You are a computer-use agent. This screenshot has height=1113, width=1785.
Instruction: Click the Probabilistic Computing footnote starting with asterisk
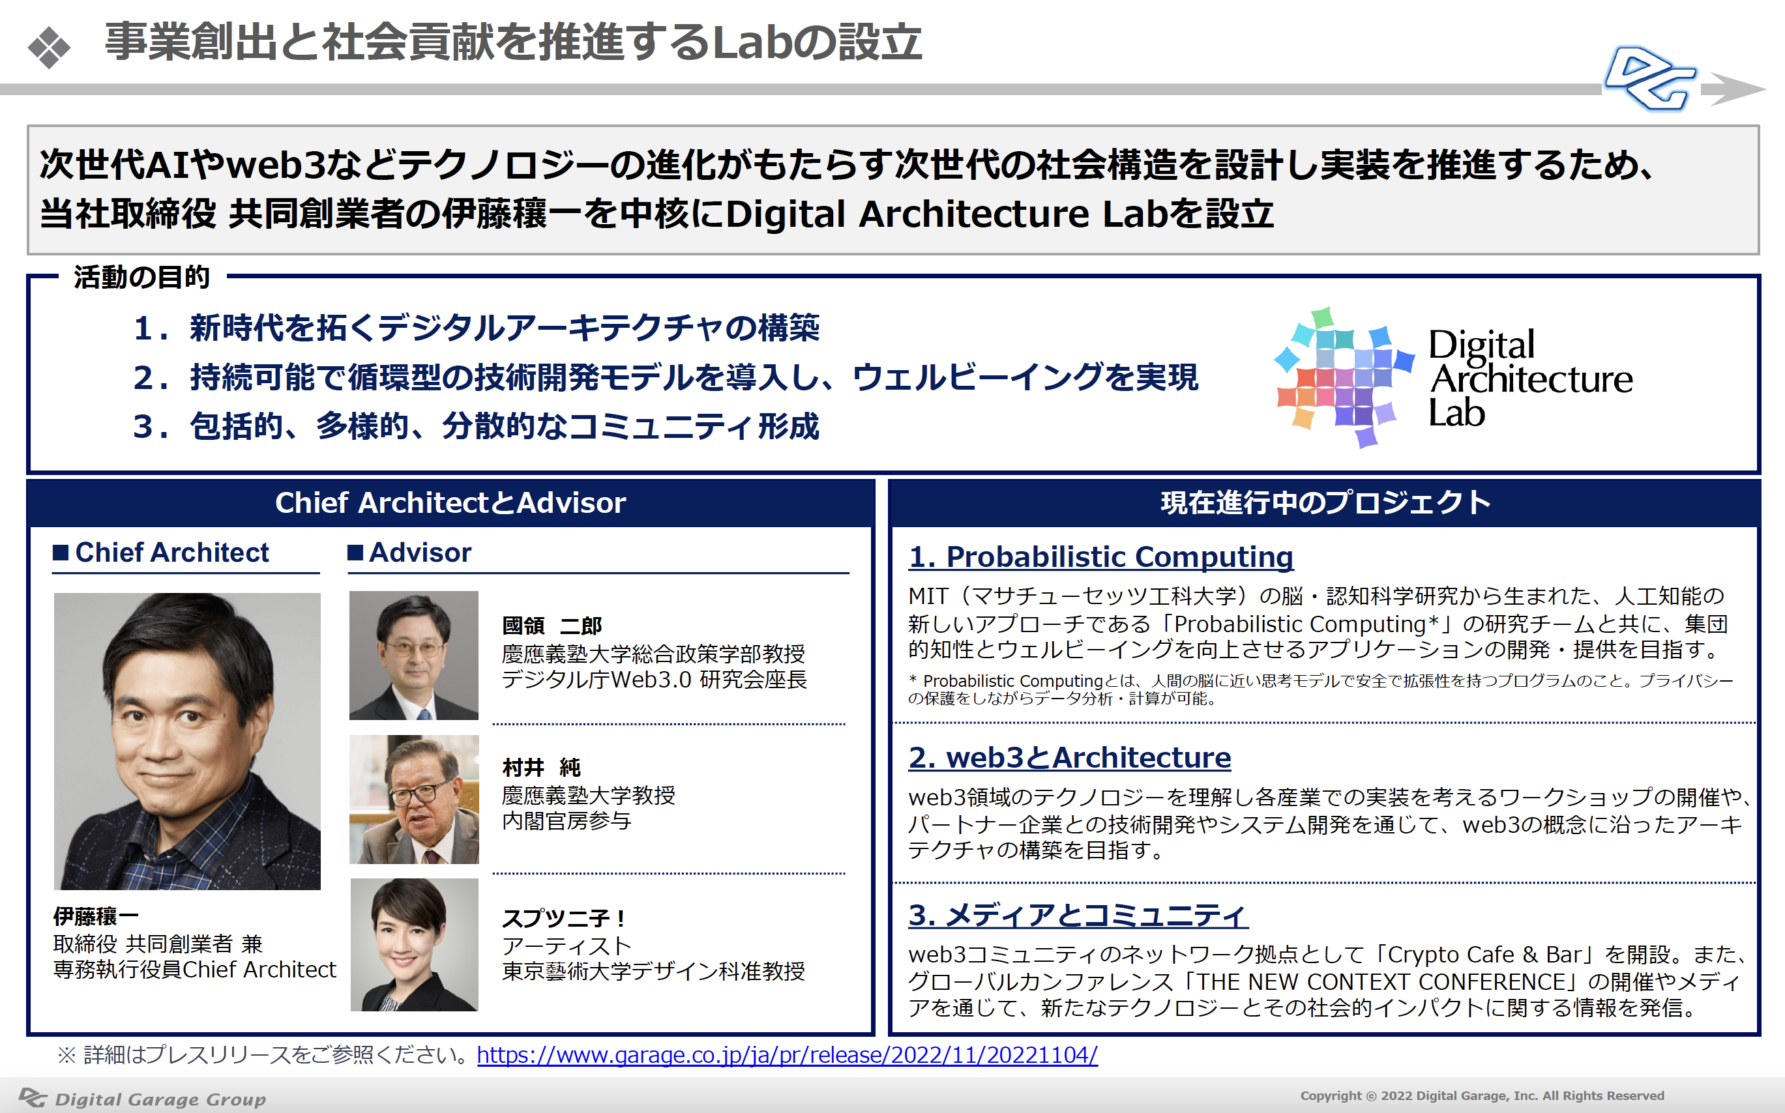(x=1321, y=689)
